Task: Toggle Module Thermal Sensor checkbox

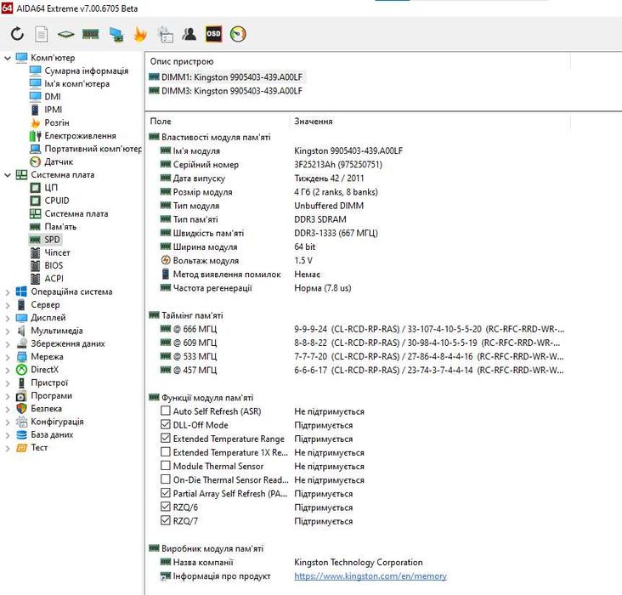Action: click(166, 466)
